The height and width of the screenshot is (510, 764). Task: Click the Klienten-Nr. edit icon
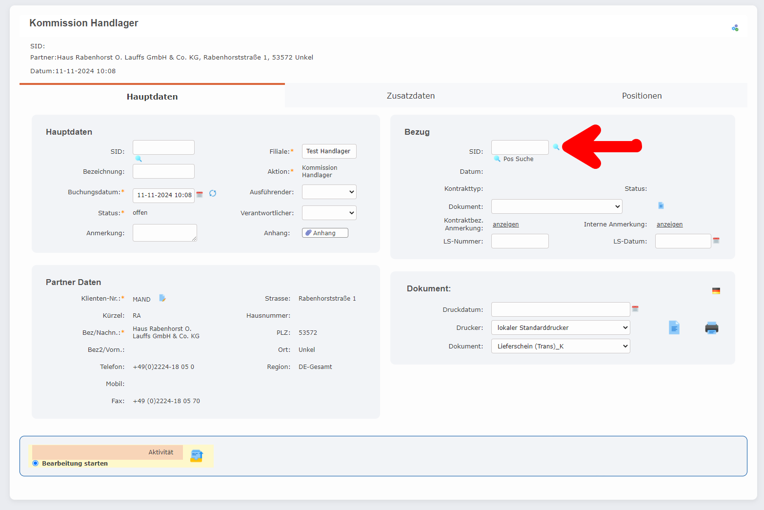click(x=162, y=298)
